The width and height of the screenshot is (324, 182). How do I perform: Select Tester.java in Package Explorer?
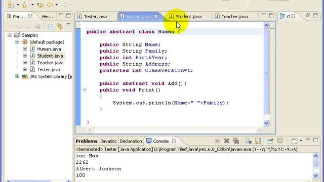coord(49,70)
